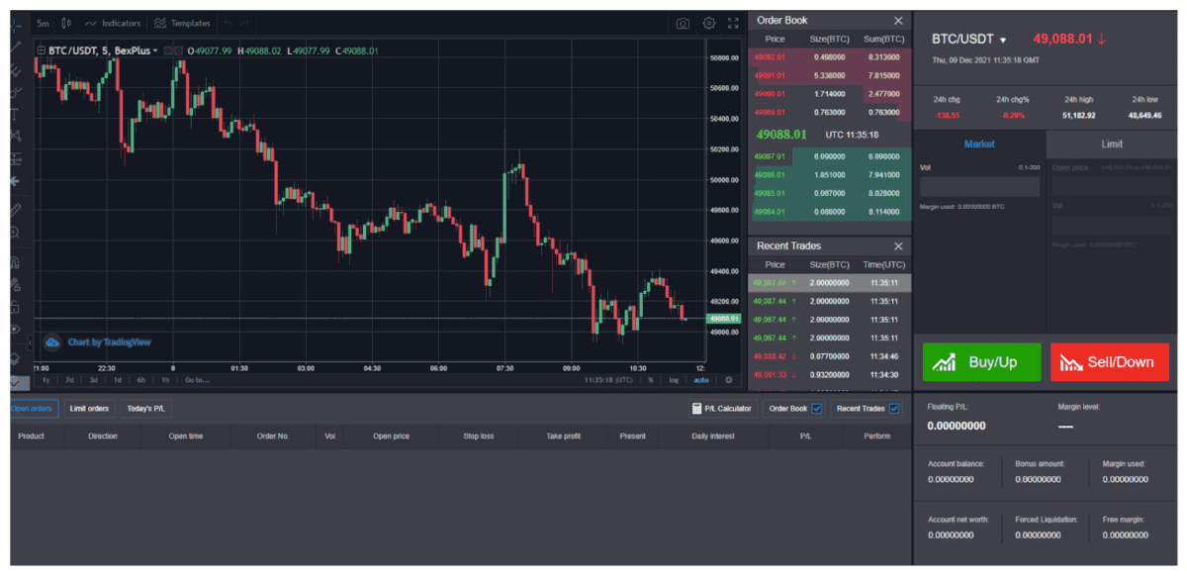1187x577 pixels.
Task: Select the brush drawing tool
Action: click(x=15, y=91)
